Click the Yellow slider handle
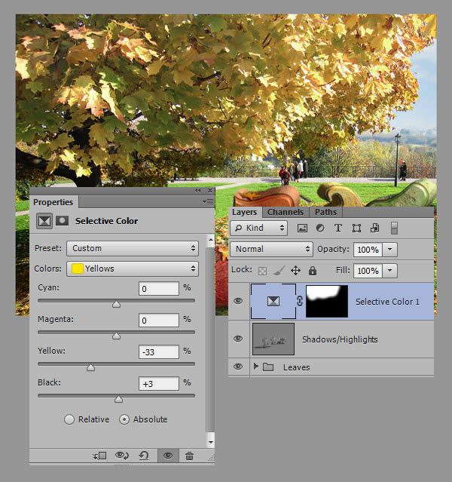The width and height of the screenshot is (452, 482). click(90, 368)
